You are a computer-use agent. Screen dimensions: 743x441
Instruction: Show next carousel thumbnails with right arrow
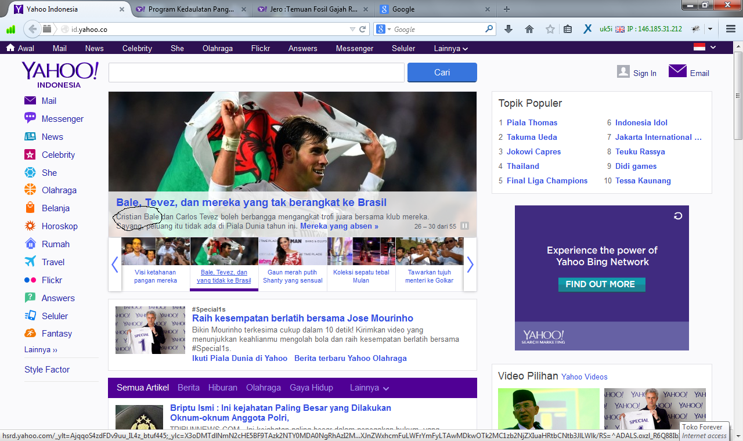tap(470, 265)
